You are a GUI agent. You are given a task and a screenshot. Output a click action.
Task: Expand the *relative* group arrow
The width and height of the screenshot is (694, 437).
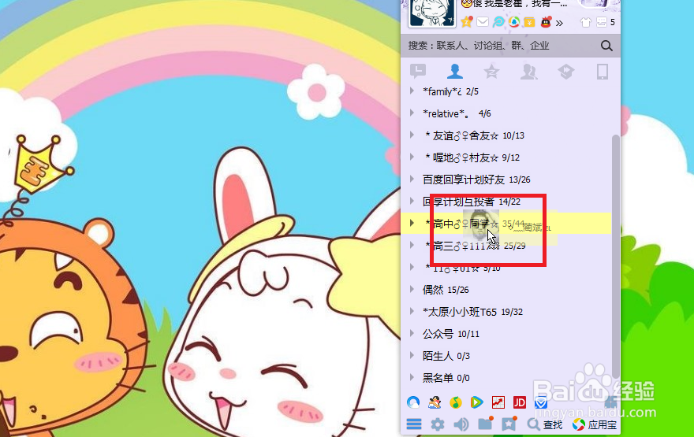(412, 113)
